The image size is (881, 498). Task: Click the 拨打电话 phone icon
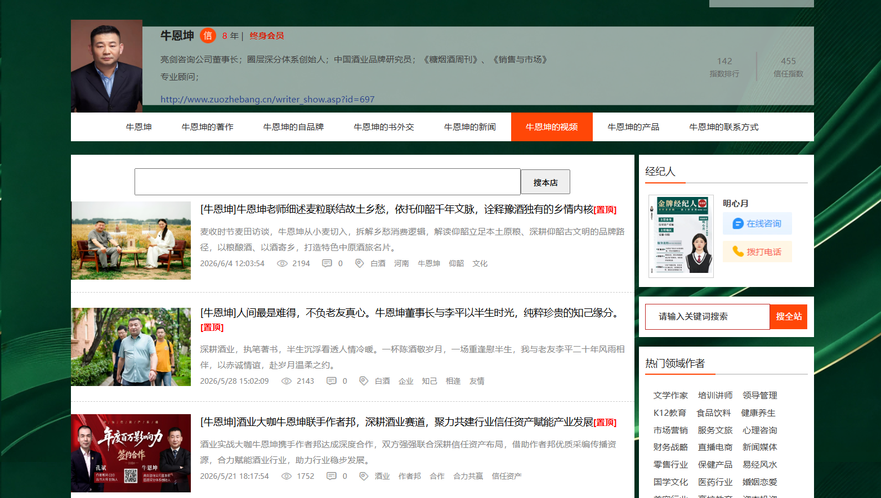click(737, 252)
